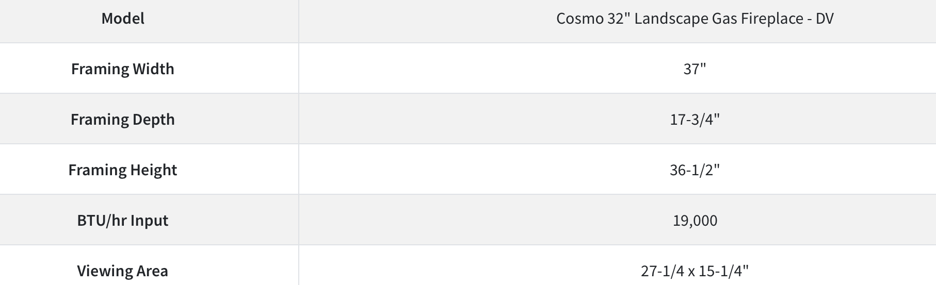This screenshot has height=285, width=936.
Task: Click the 37" framing width value
Action: click(695, 69)
